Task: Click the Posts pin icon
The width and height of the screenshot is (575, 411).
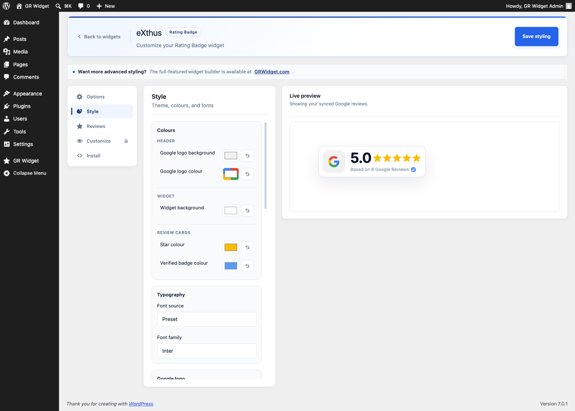Action: pos(7,39)
